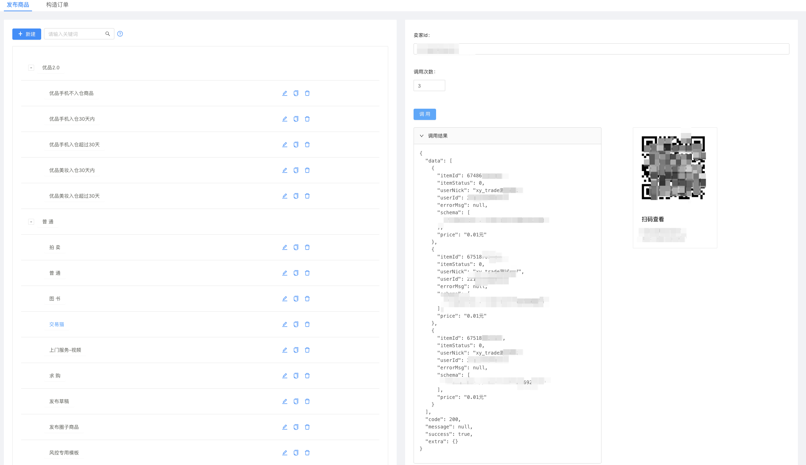Copy the 普通 item template

[296, 273]
